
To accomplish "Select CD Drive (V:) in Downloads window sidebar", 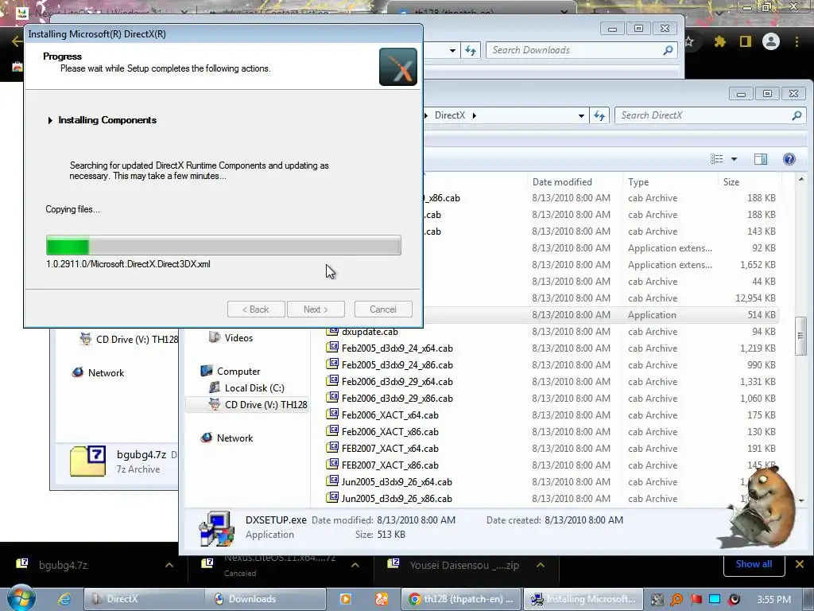I will (x=129, y=339).
